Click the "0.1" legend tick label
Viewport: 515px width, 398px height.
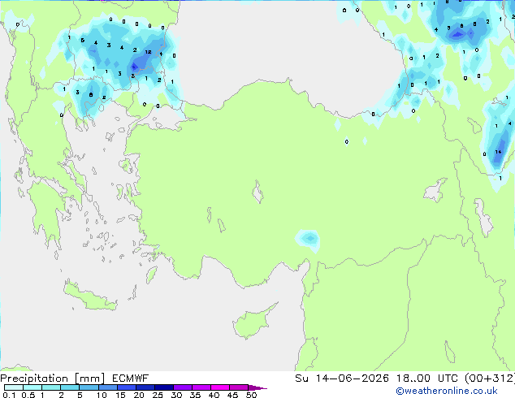[x=9, y=395]
